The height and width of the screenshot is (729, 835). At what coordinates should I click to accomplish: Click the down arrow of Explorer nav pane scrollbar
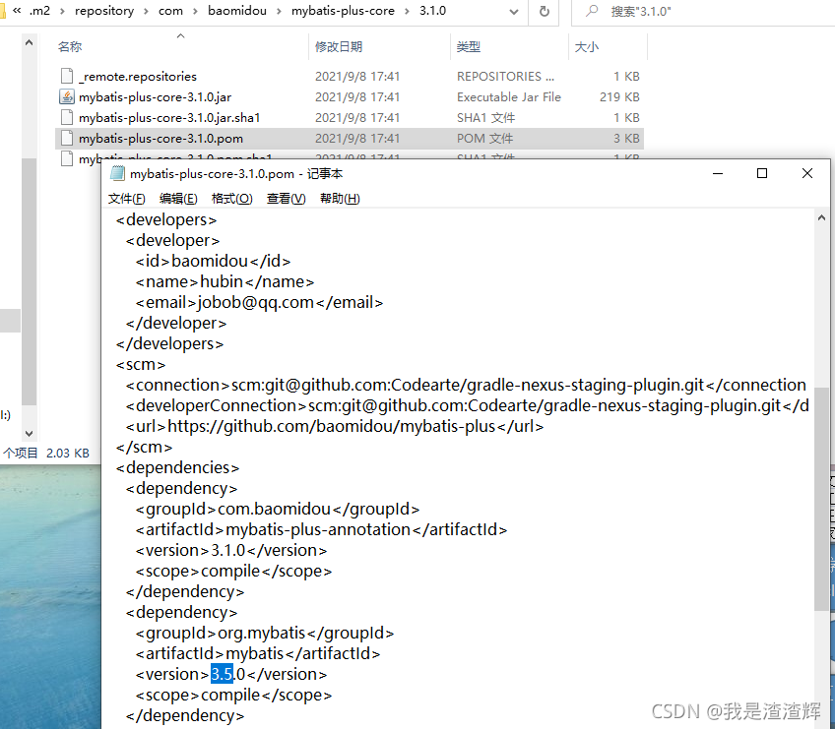point(30,434)
